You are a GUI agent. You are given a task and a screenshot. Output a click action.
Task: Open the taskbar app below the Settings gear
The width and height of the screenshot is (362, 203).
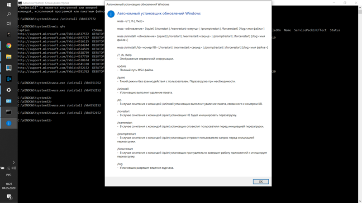(9, 101)
